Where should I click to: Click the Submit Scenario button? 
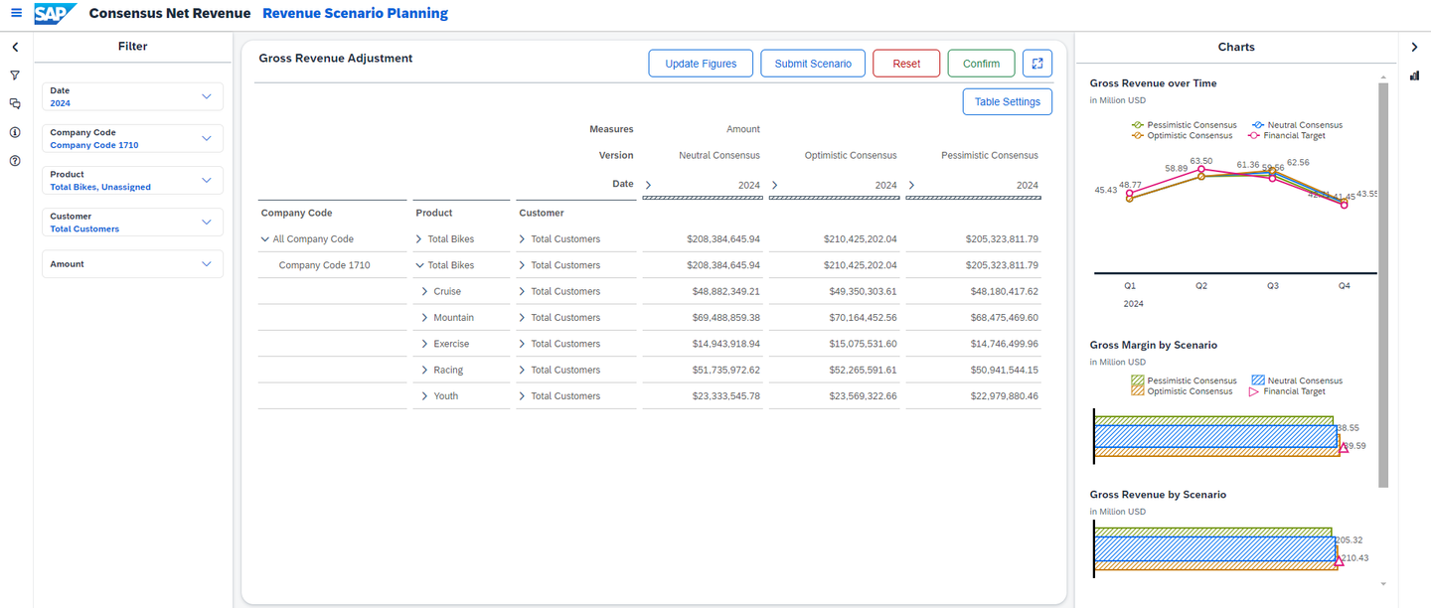click(813, 64)
